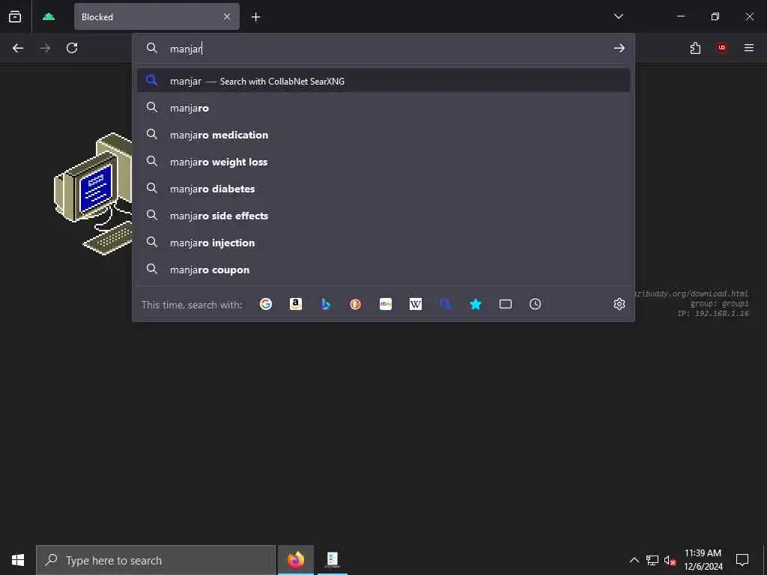Image resolution: width=767 pixels, height=575 pixels.
Task: Expand the list all tabs chevron
Action: 618,16
